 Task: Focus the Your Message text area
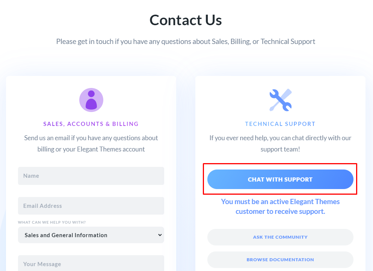[x=91, y=263]
